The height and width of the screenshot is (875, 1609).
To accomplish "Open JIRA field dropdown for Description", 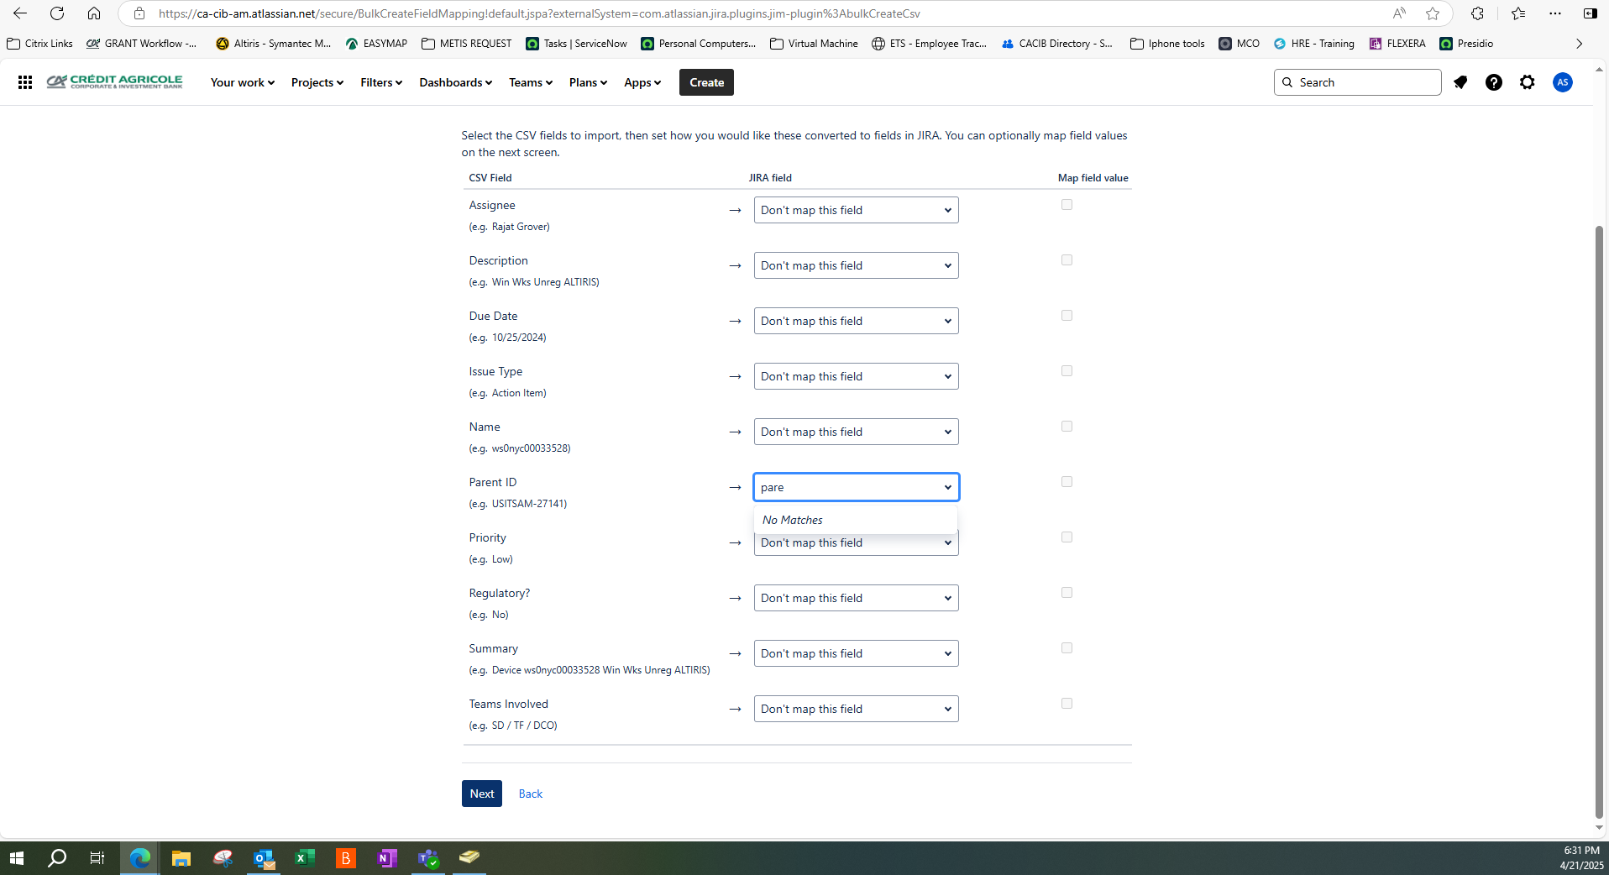I will click(x=856, y=265).
